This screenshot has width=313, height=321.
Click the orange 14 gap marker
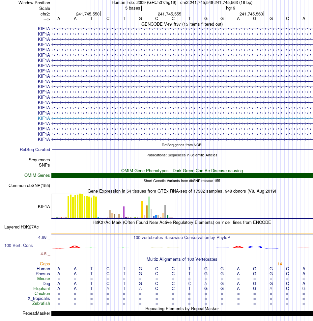click(x=280, y=264)
